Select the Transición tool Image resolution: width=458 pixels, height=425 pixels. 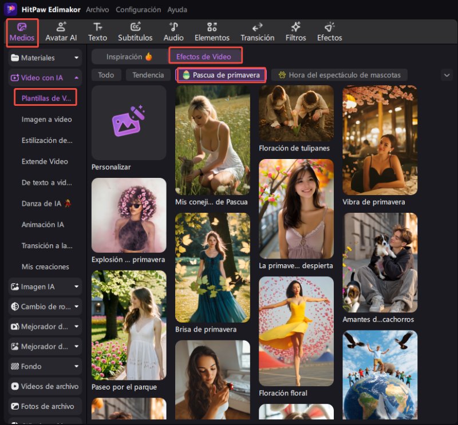[x=257, y=32]
